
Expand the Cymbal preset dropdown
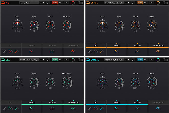click(114, 60)
